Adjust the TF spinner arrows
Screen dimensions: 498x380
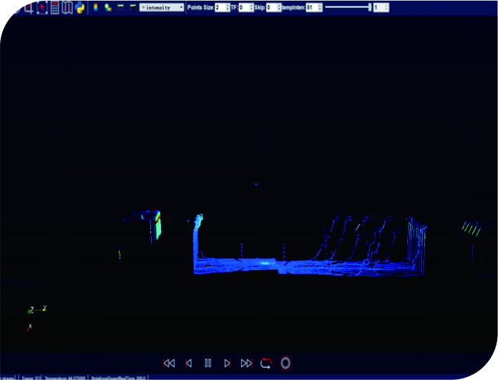pyautogui.click(x=252, y=8)
